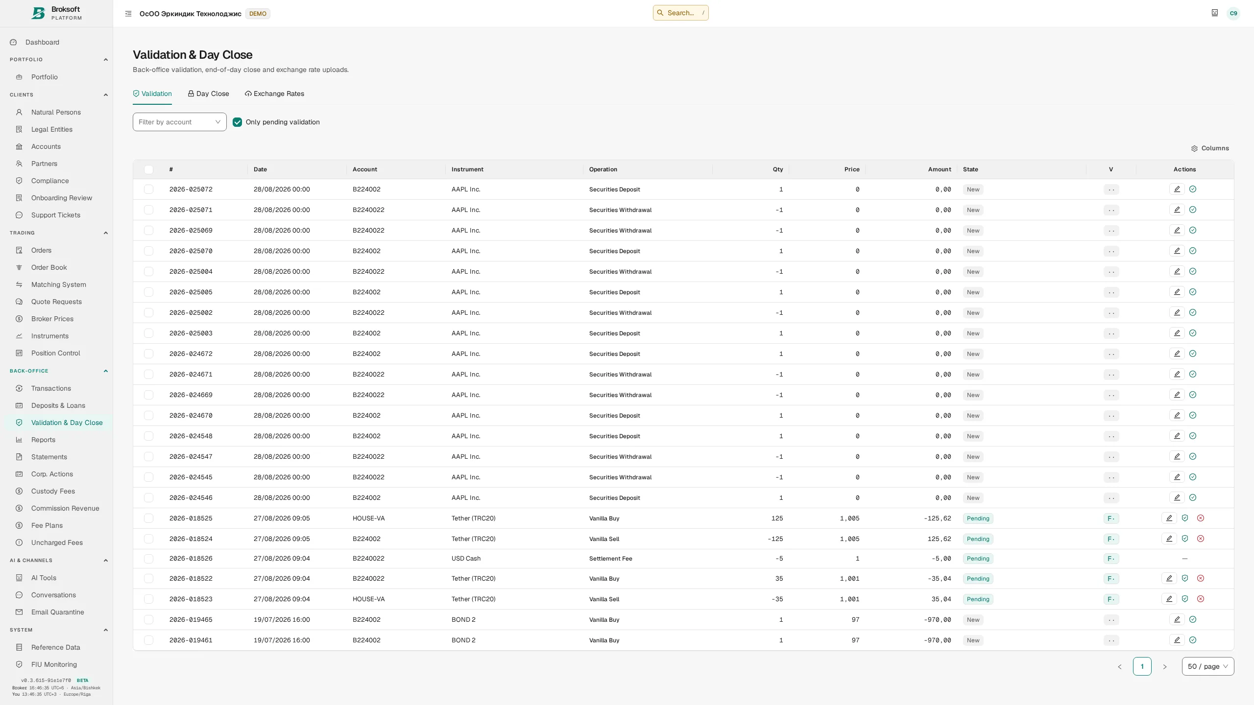Click the validate checkmark icon for row 2026-025071
1254x705 pixels.
pyautogui.click(x=1193, y=210)
